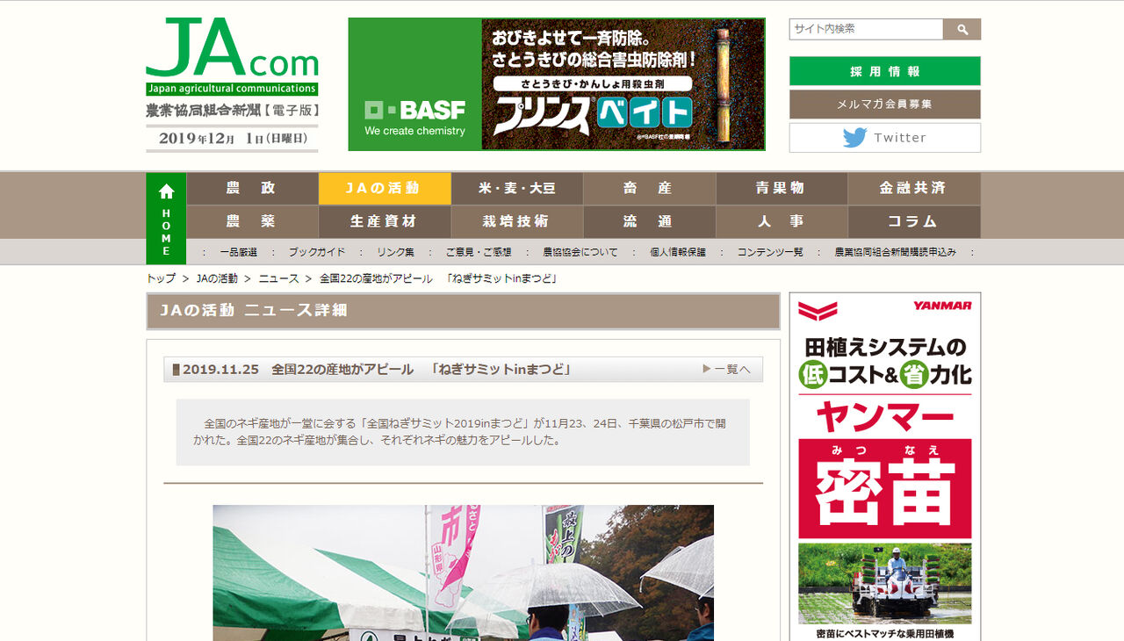This screenshot has height=641, width=1124.
Task: Select the 流通 menu tab
Action: tap(649, 221)
